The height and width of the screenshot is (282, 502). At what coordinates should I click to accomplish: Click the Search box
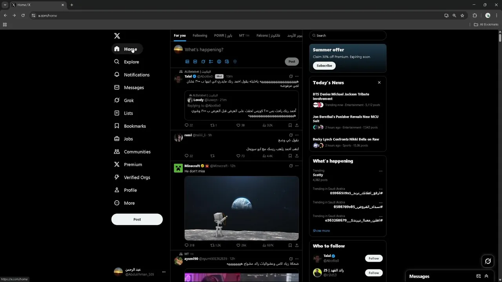(348, 36)
